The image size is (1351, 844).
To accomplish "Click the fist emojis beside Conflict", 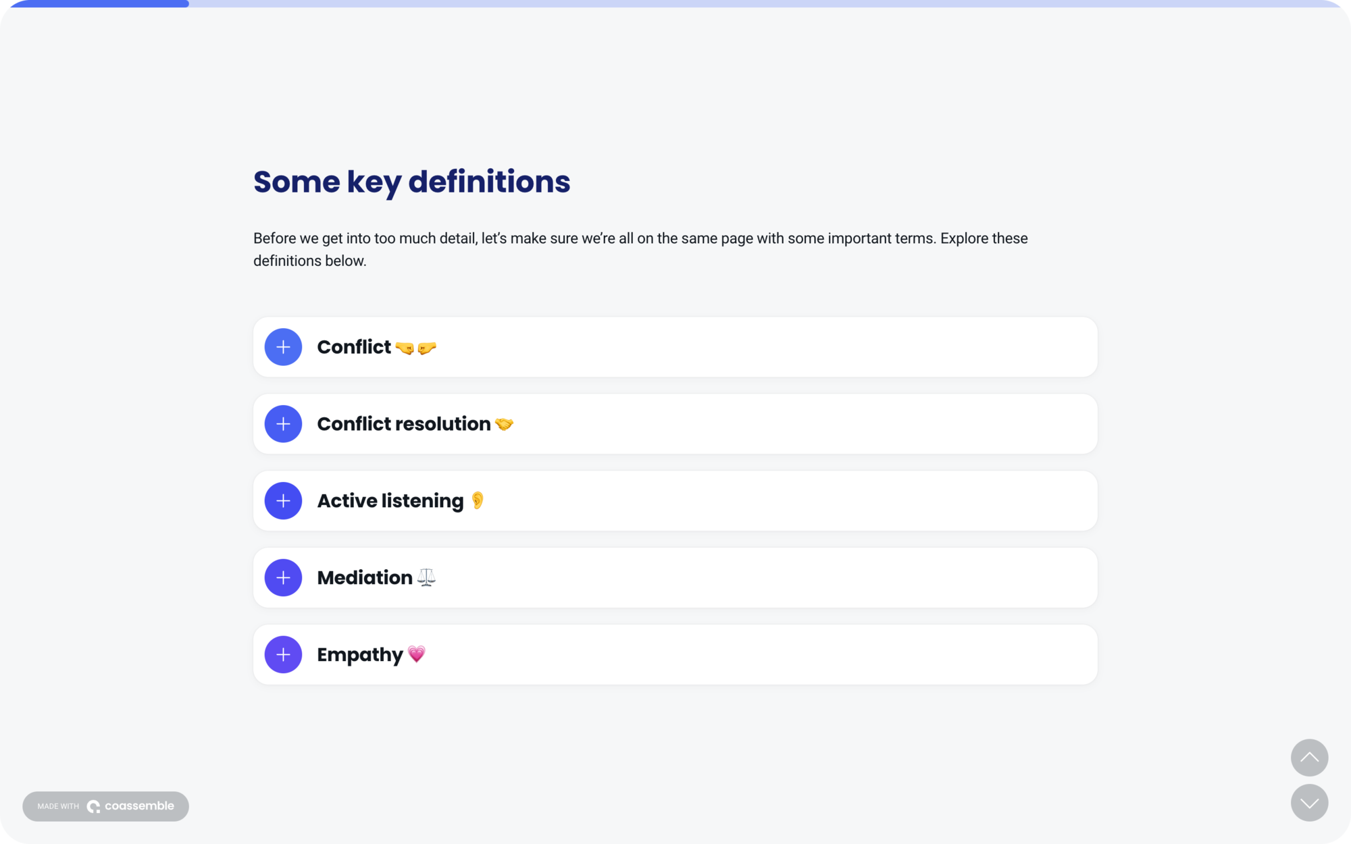I will click(x=415, y=348).
